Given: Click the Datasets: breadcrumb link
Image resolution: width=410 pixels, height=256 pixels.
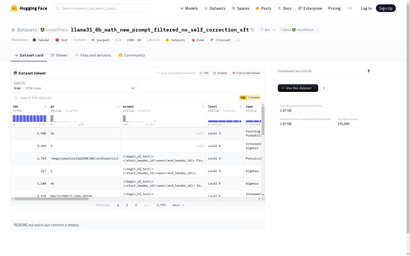Looking at the screenshot, I should click(28, 30).
